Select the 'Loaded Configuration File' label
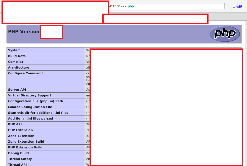This screenshot has height=166, width=247. 30,107
